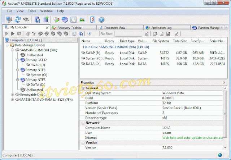Click the outlined play scan icon
Image resolution: width=231 pixels, height=160 pixels.
(6, 33)
